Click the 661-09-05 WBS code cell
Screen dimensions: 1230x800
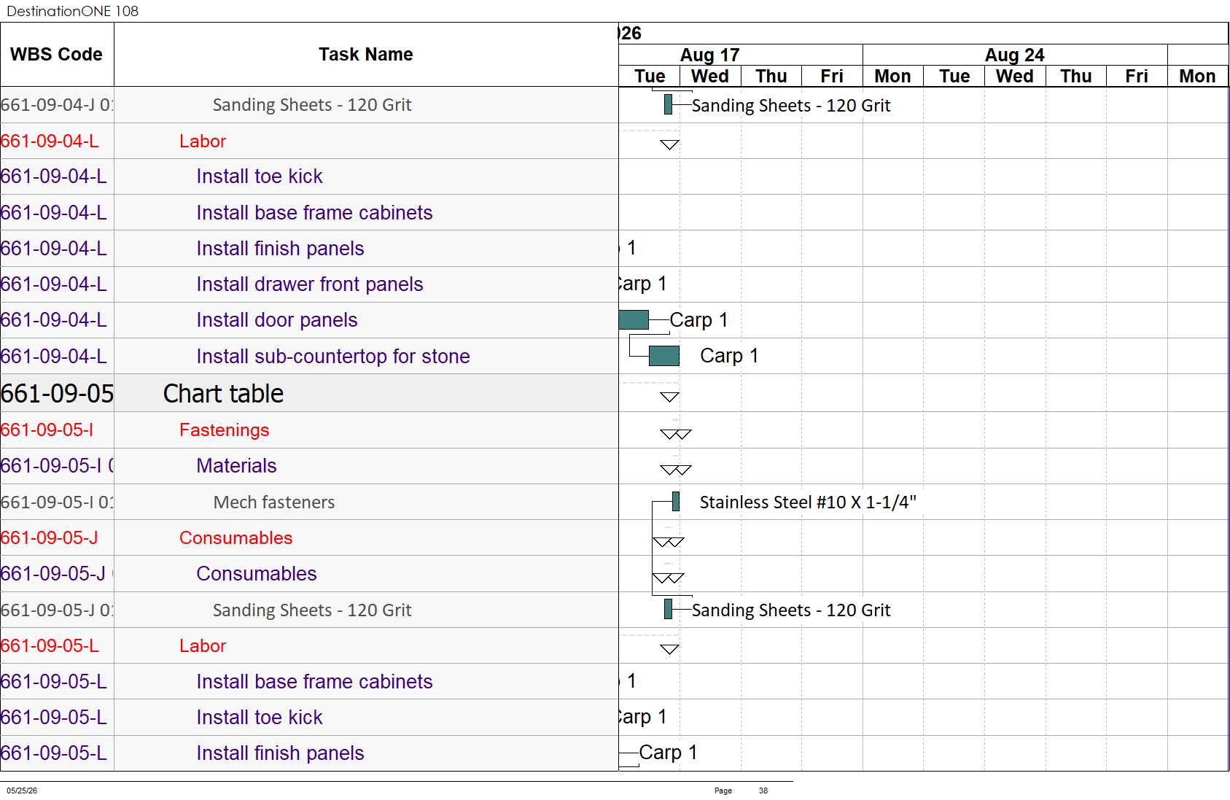[x=57, y=393]
